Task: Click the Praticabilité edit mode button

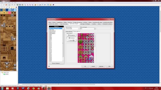Action: 71,35
